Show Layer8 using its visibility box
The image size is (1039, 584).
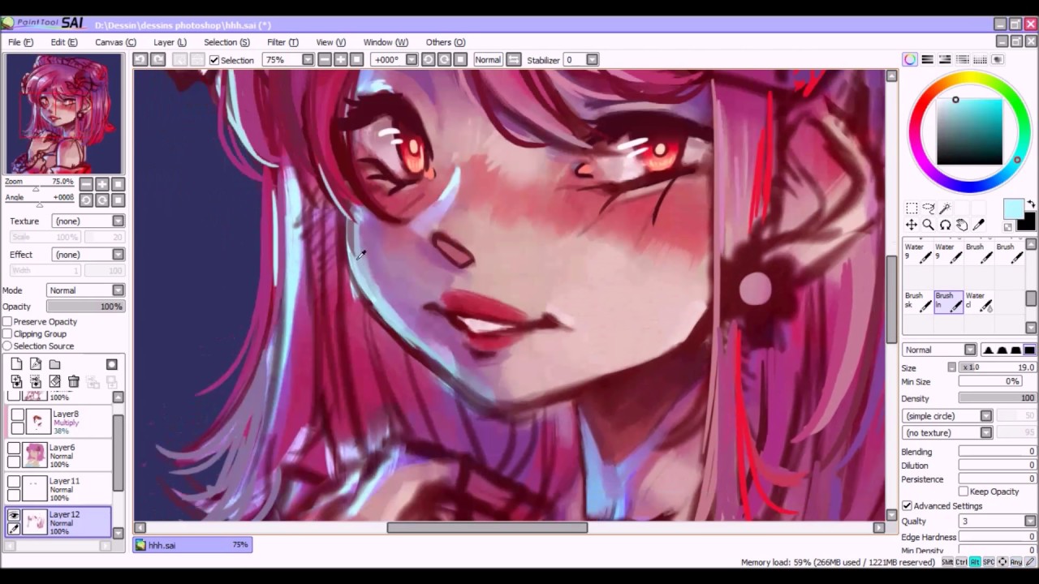pos(17,415)
